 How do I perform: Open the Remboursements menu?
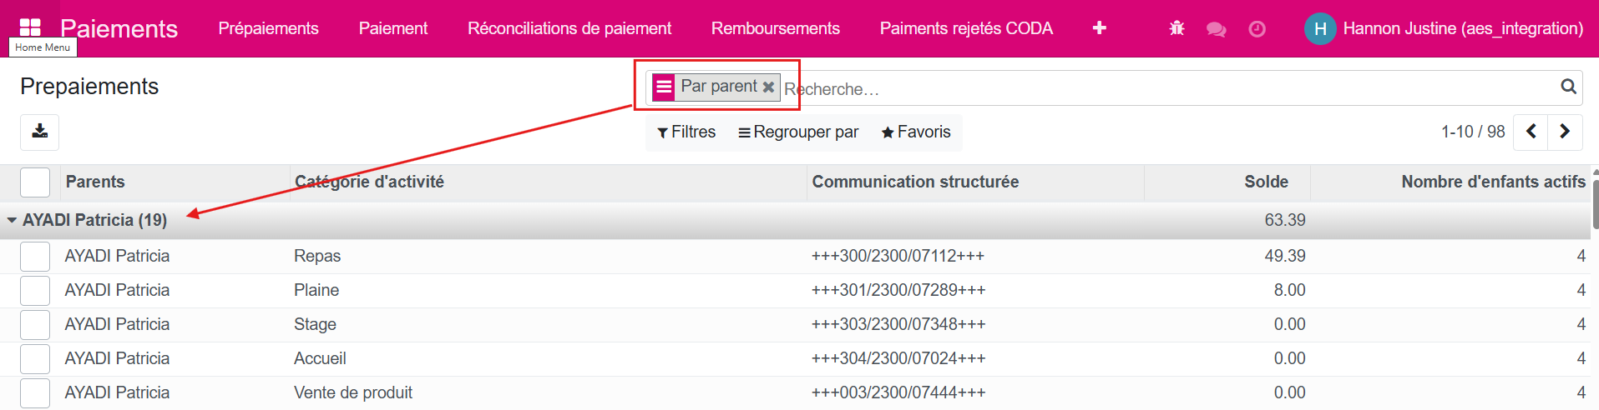tap(776, 28)
